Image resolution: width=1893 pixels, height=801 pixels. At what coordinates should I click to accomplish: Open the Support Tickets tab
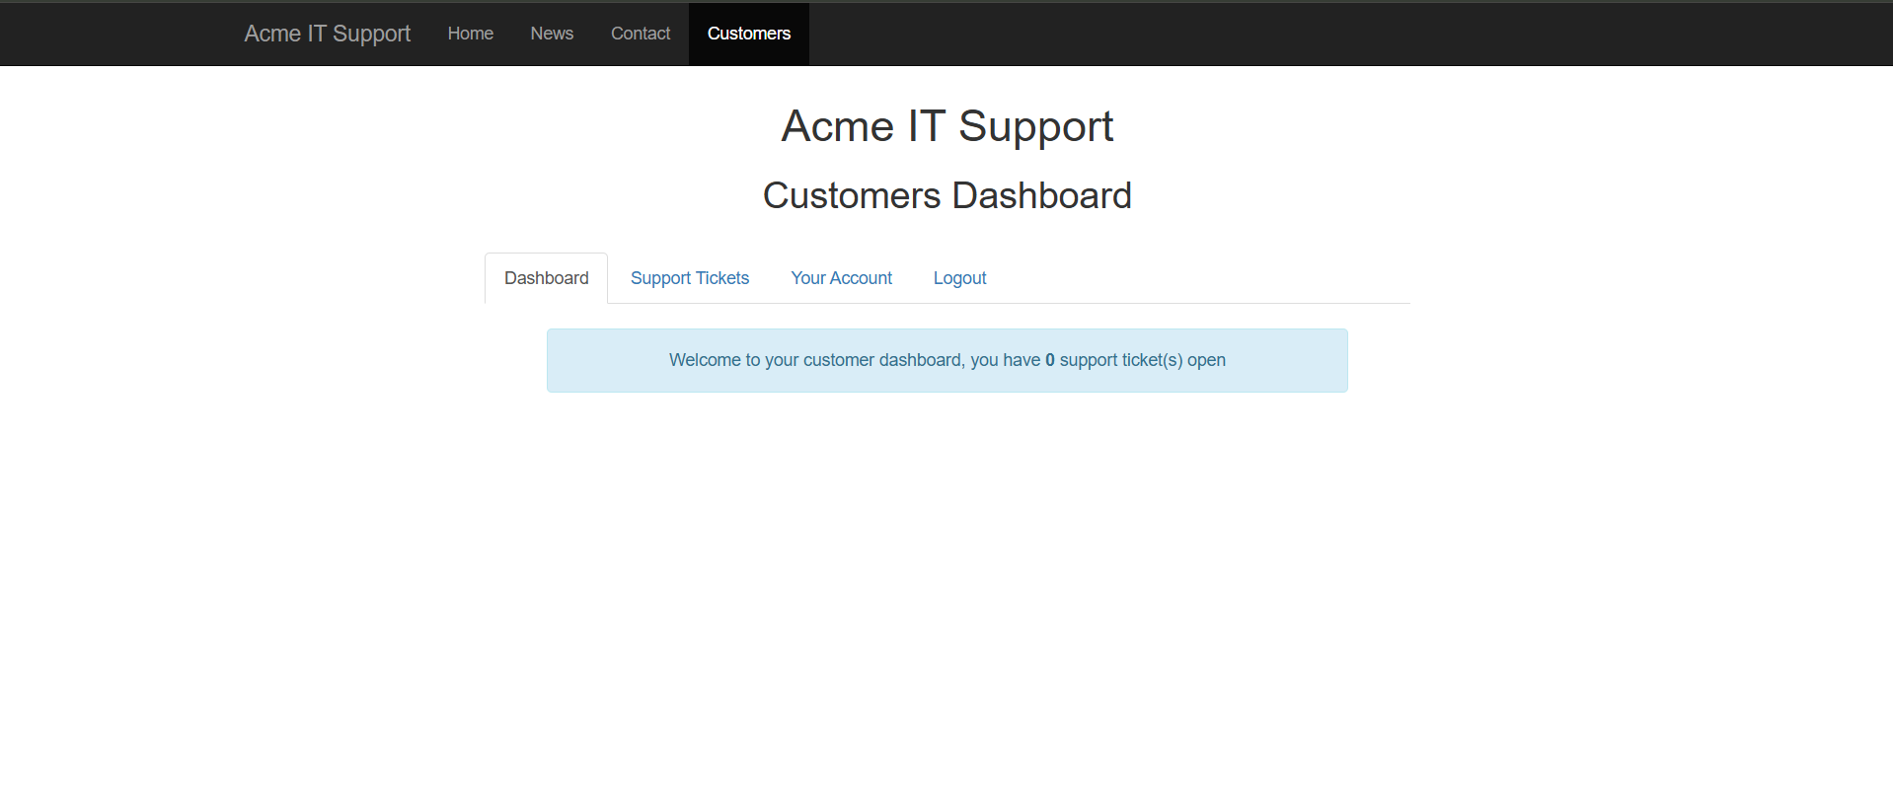pyautogui.click(x=689, y=278)
